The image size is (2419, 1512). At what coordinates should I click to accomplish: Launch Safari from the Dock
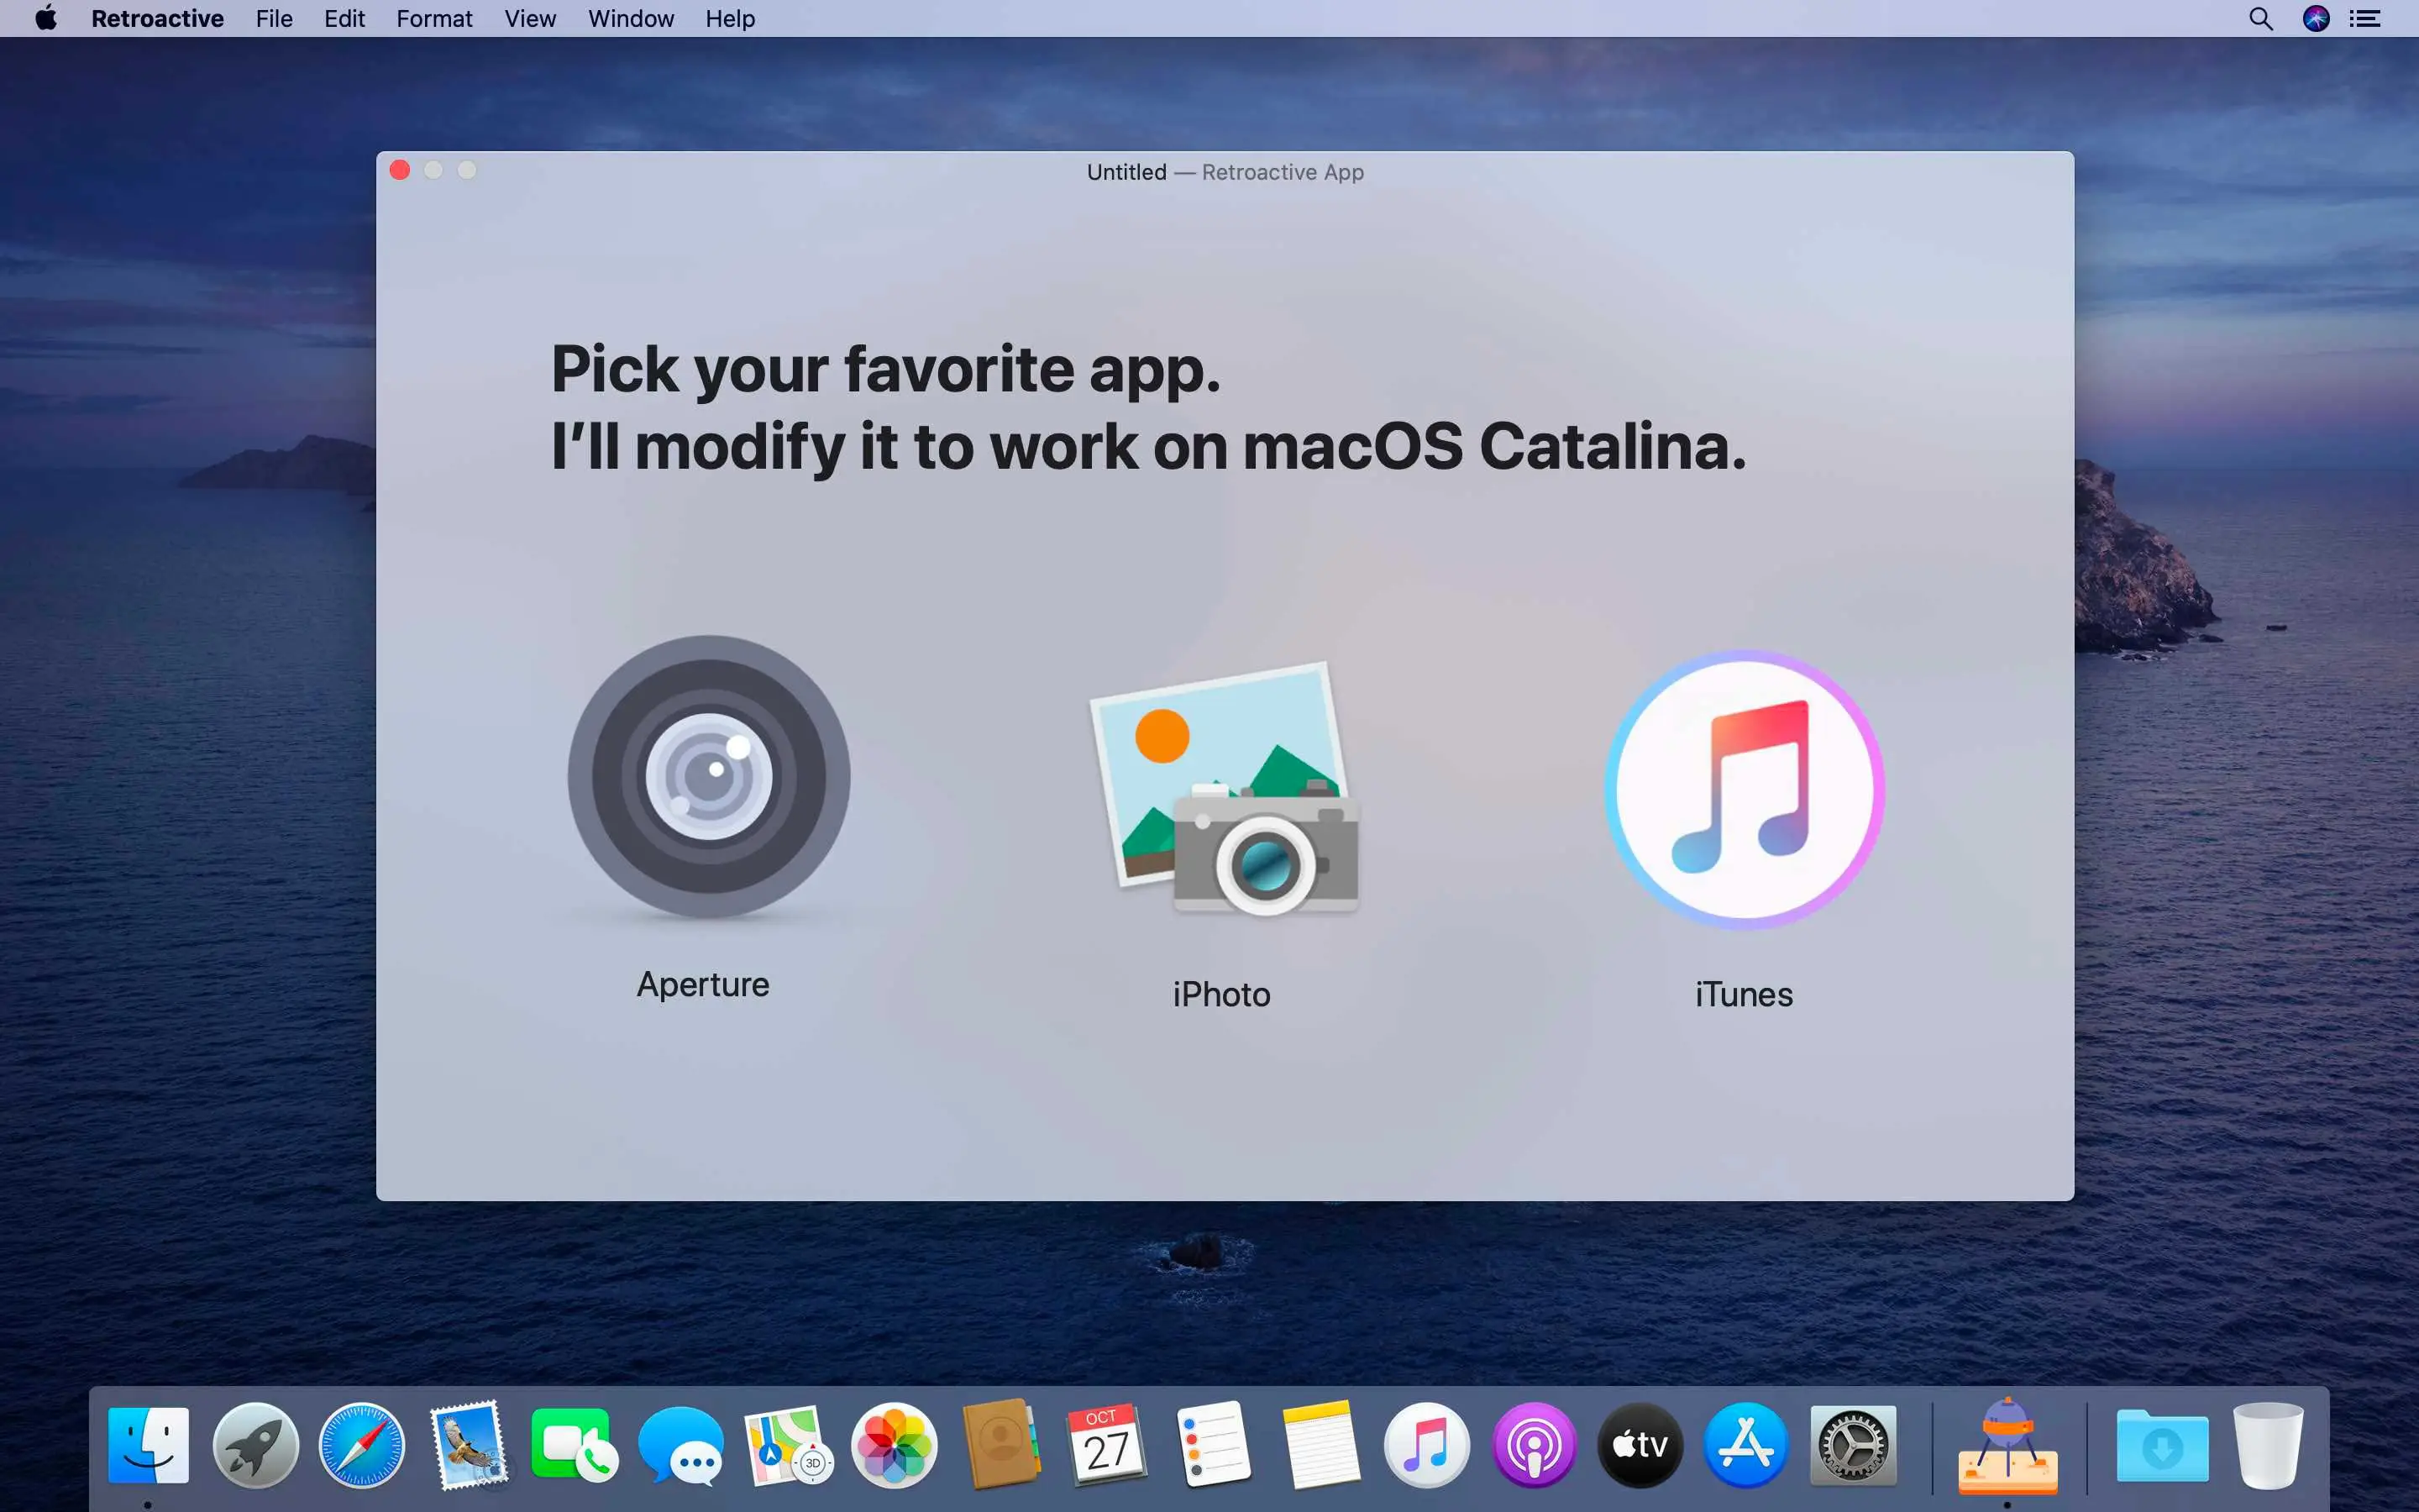[362, 1444]
